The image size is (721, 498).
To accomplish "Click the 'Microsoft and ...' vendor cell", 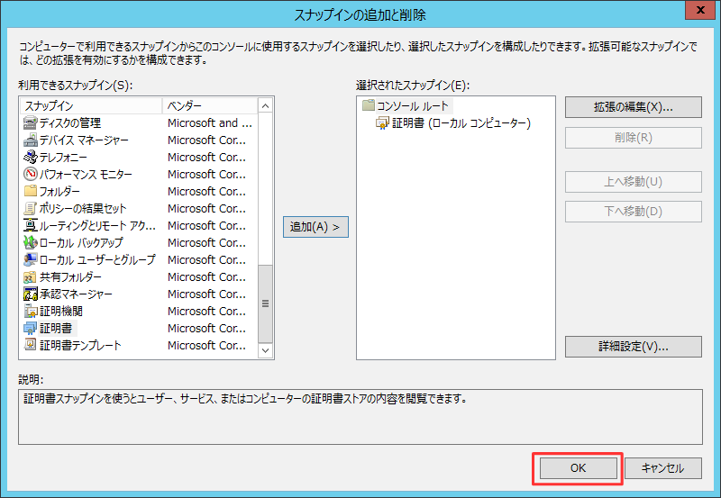I will (210, 122).
